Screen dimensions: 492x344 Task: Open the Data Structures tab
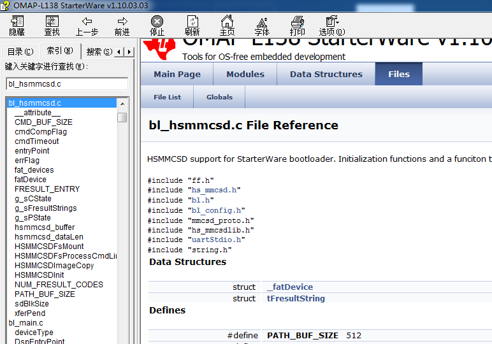coord(326,75)
